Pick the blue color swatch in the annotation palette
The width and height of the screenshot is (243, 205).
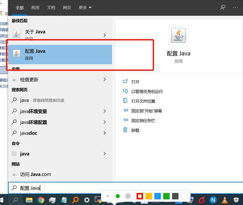[x=158, y=196]
